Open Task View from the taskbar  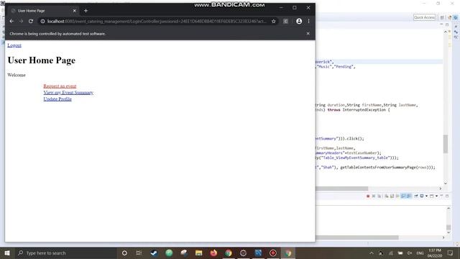pos(139,253)
